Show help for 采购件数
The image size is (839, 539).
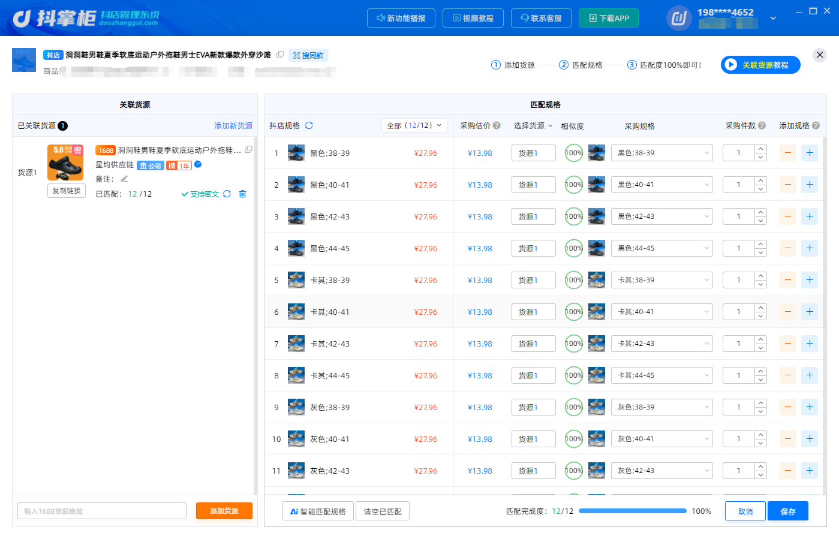[762, 125]
